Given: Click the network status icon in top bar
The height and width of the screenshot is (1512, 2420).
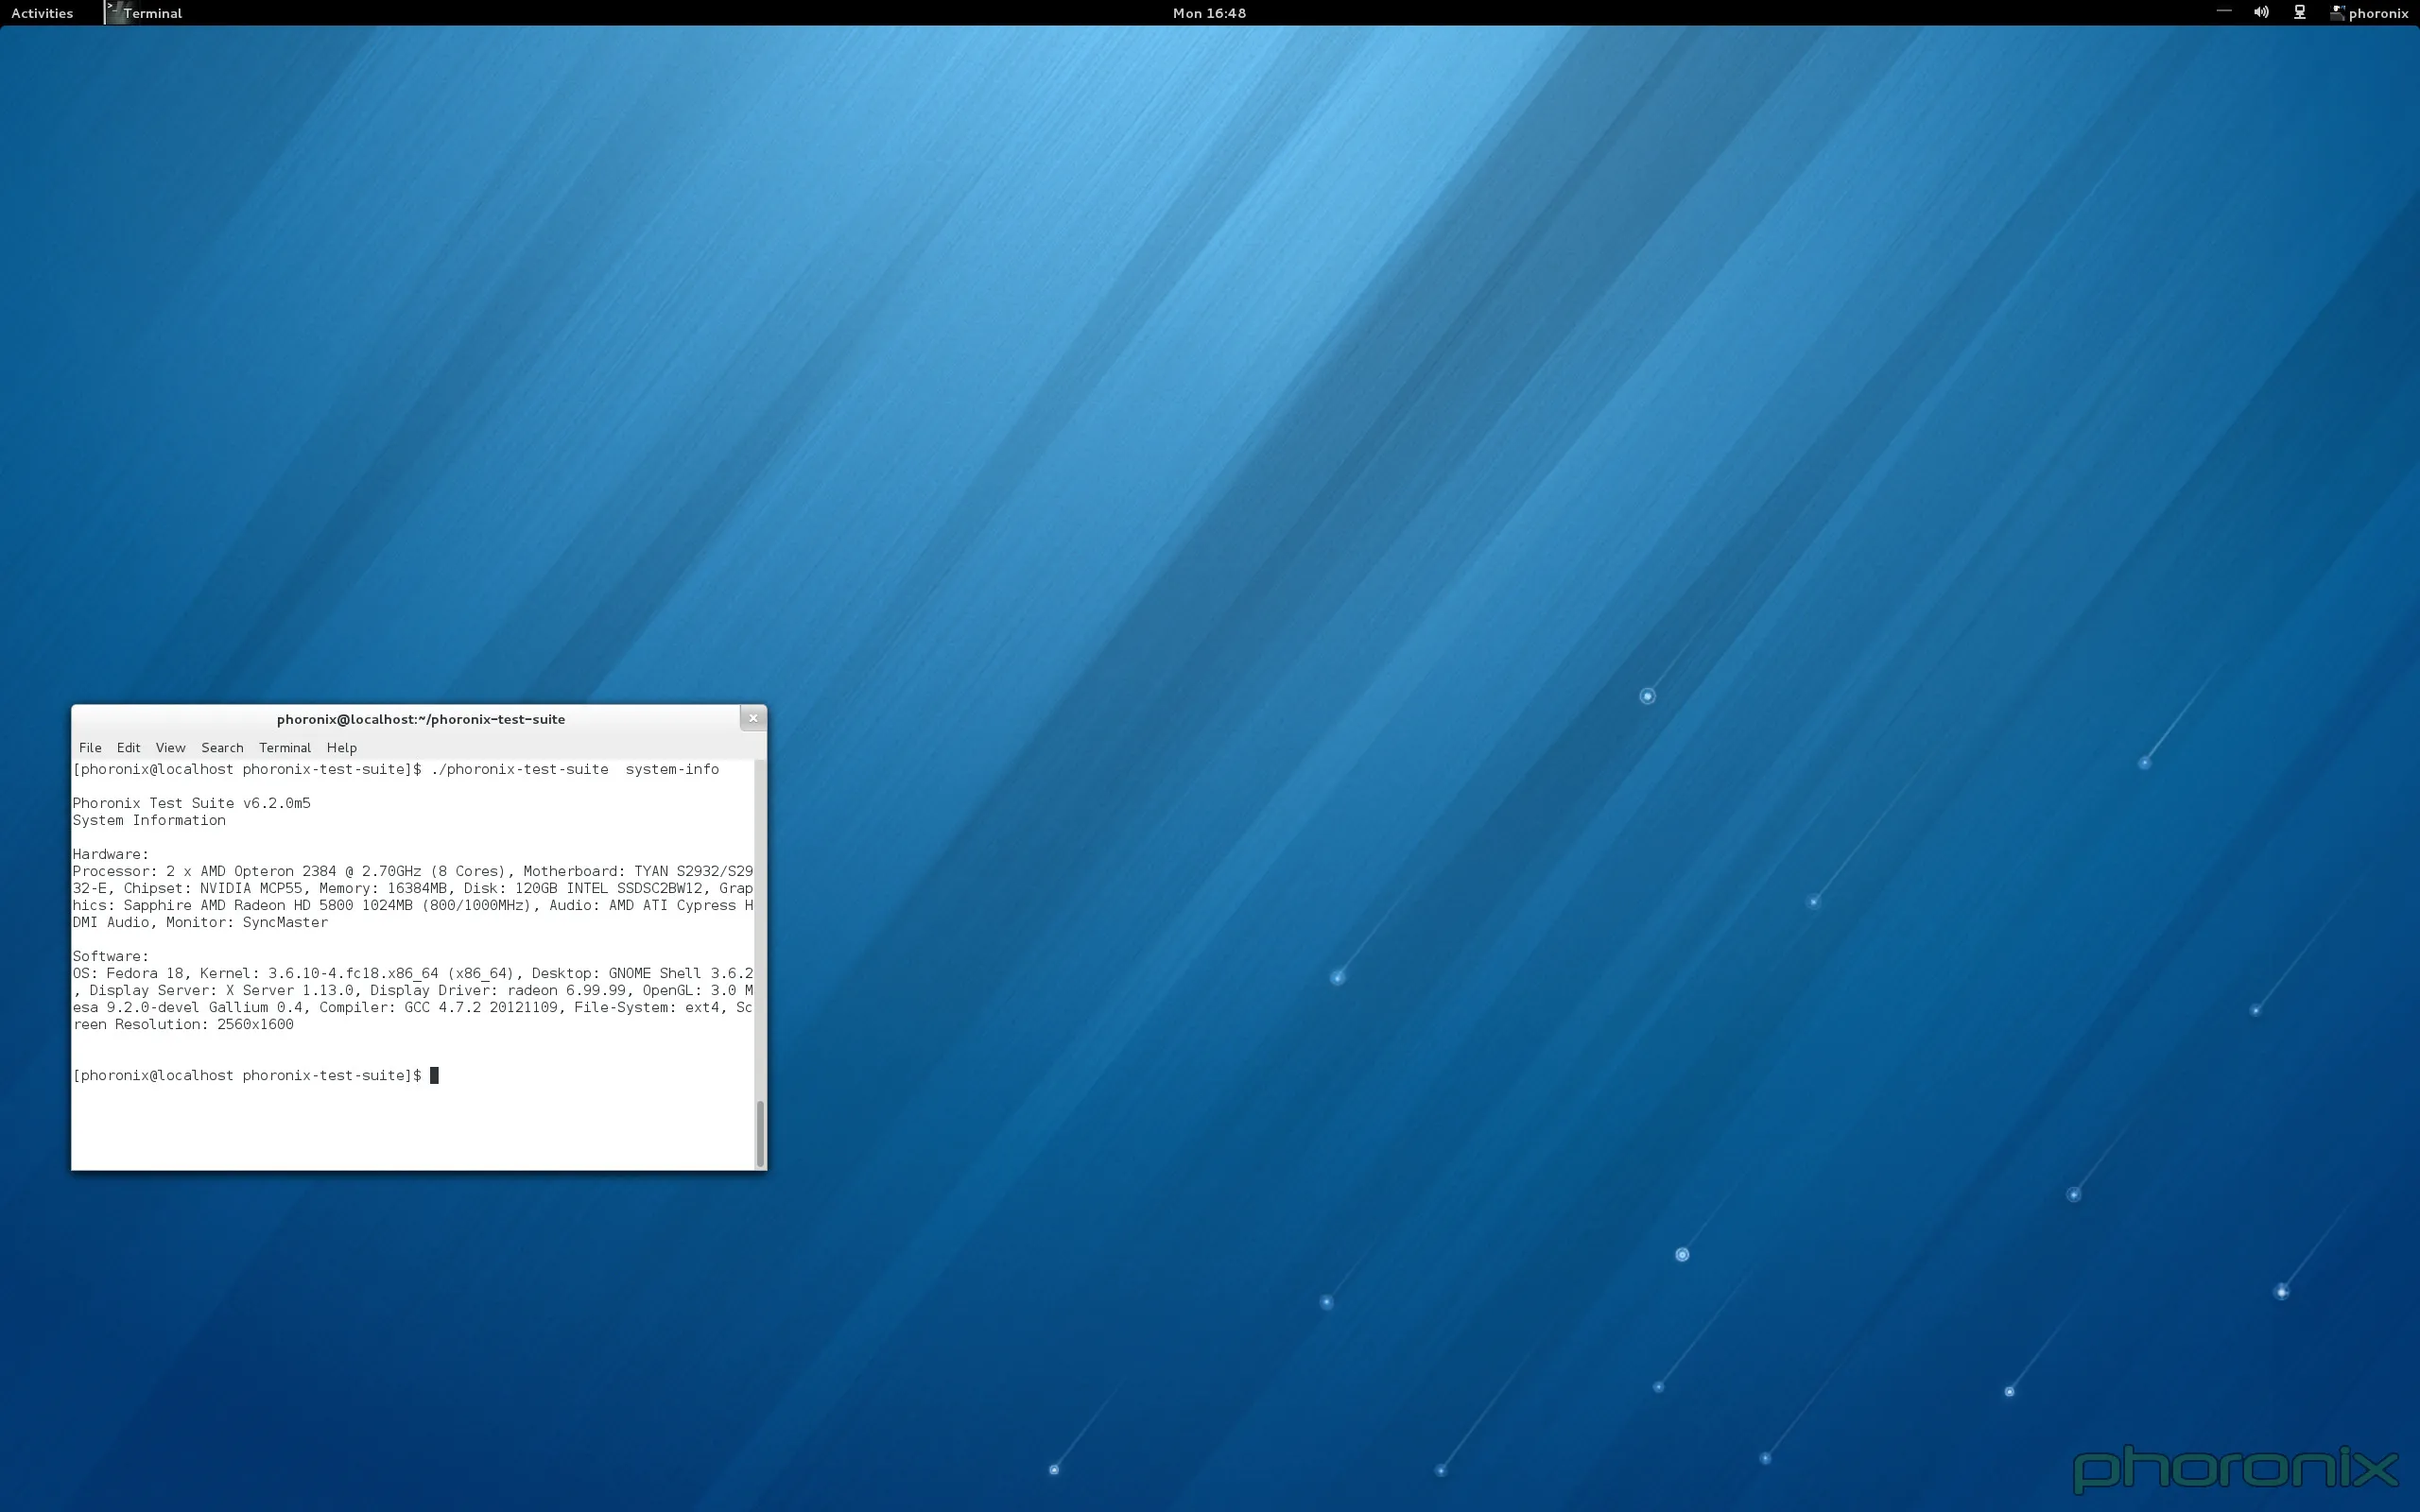Looking at the screenshot, I should [2299, 12].
